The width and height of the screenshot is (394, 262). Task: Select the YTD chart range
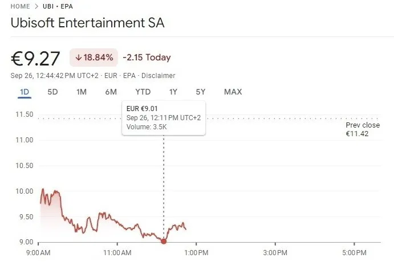[x=143, y=92]
